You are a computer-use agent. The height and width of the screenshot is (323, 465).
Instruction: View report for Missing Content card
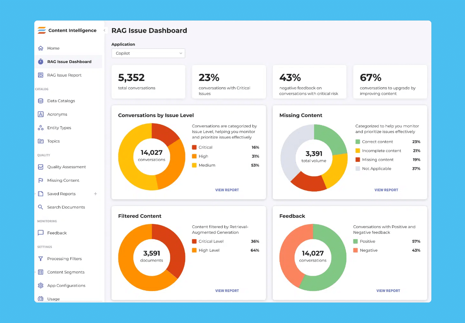[x=386, y=190]
